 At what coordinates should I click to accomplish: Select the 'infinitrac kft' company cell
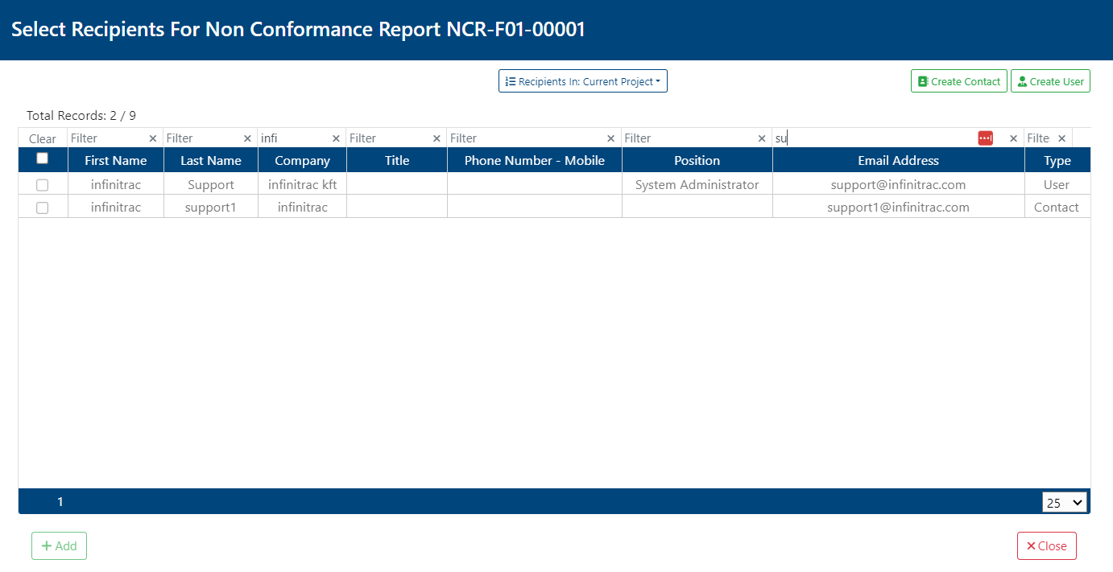(303, 185)
